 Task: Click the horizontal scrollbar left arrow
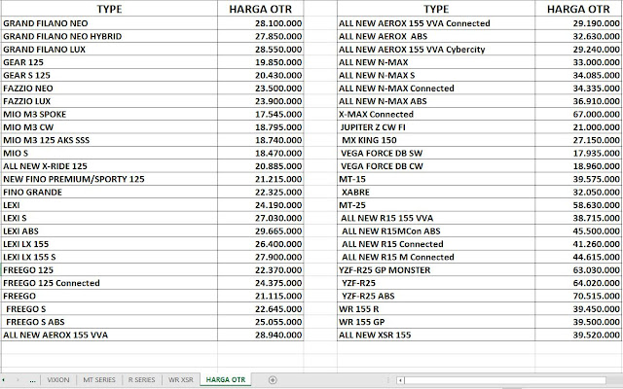[x=400, y=380]
